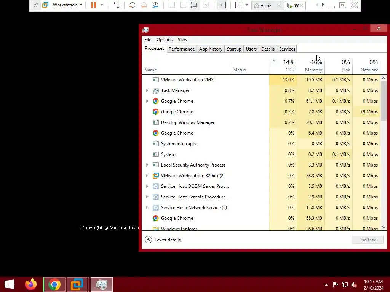Switch to the Services tab

tap(287, 49)
